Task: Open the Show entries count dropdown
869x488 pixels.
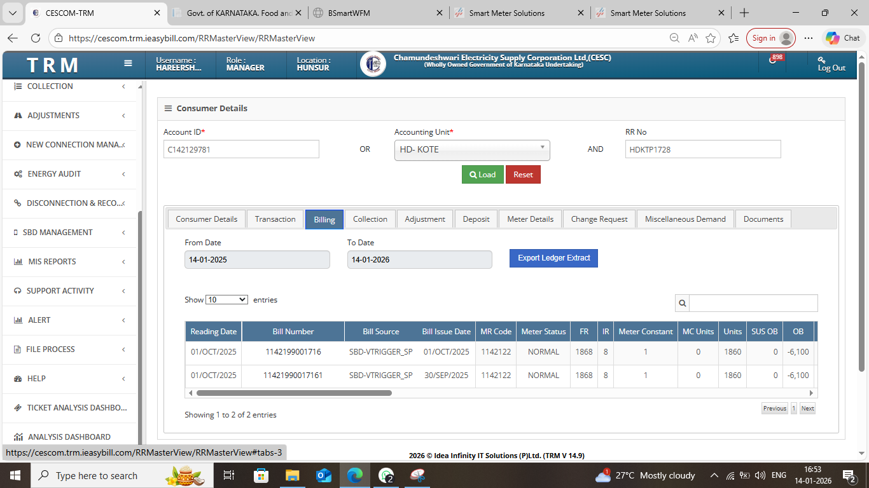Action: point(227,300)
